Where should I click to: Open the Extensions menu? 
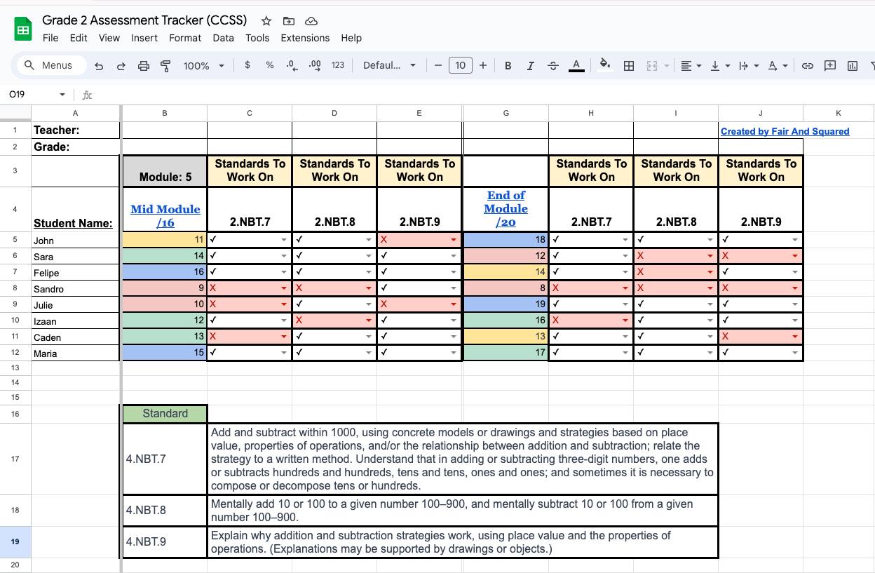tap(305, 38)
